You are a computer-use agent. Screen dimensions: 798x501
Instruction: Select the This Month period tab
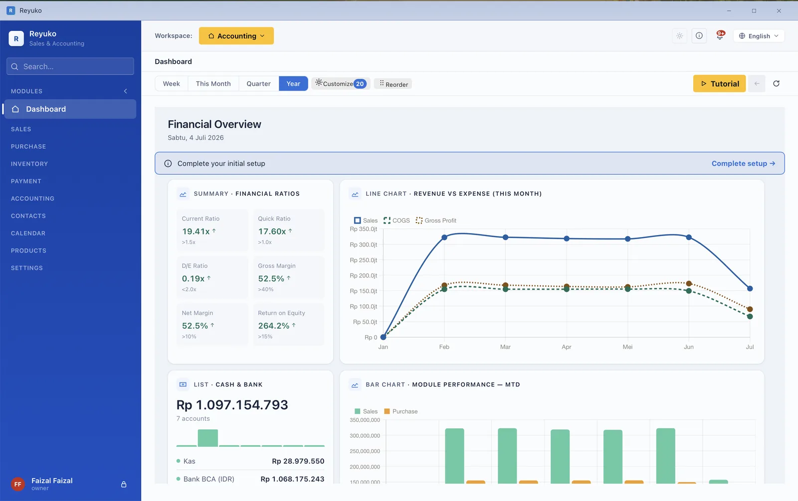click(213, 84)
